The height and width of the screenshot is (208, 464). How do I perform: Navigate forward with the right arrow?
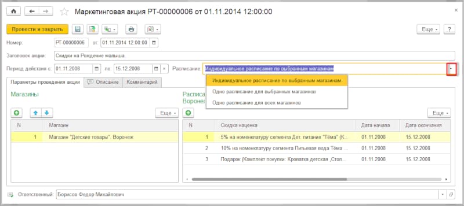46,12
